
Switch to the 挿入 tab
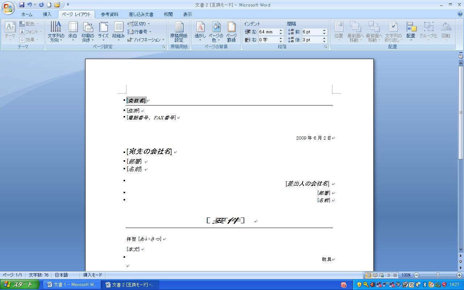47,14
